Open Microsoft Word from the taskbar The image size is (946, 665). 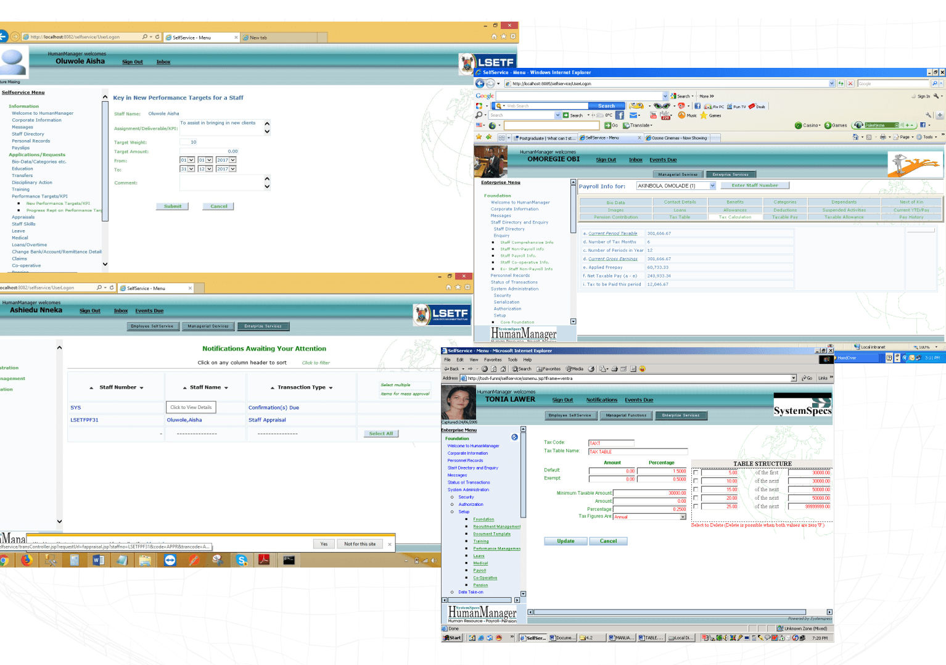98,560
